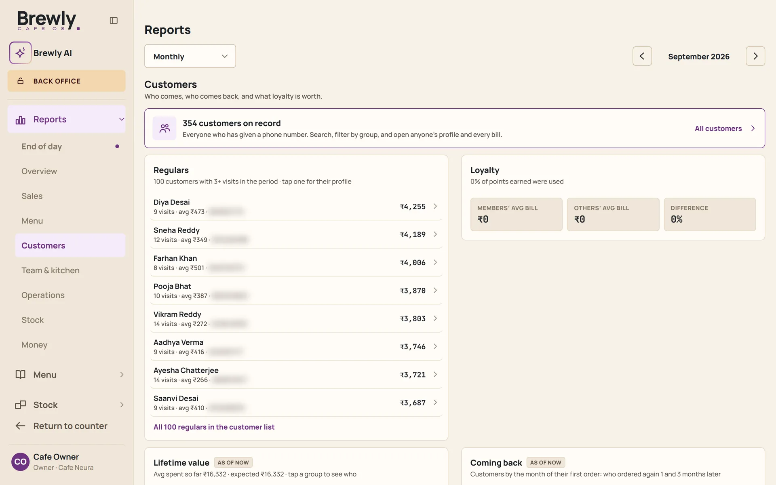The height and width of the screenshot is (485, 776).
Task: Go to the next month
Action: (755, 56)
